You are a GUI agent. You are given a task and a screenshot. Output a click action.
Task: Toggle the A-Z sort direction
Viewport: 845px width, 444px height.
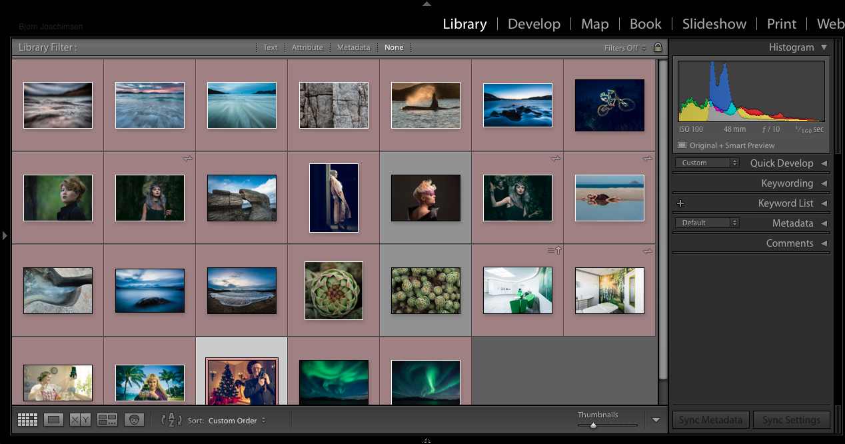coord(171,420)
